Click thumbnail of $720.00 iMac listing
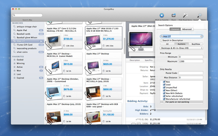Viewport: 218px width, 136px height. tap(53, 41)
